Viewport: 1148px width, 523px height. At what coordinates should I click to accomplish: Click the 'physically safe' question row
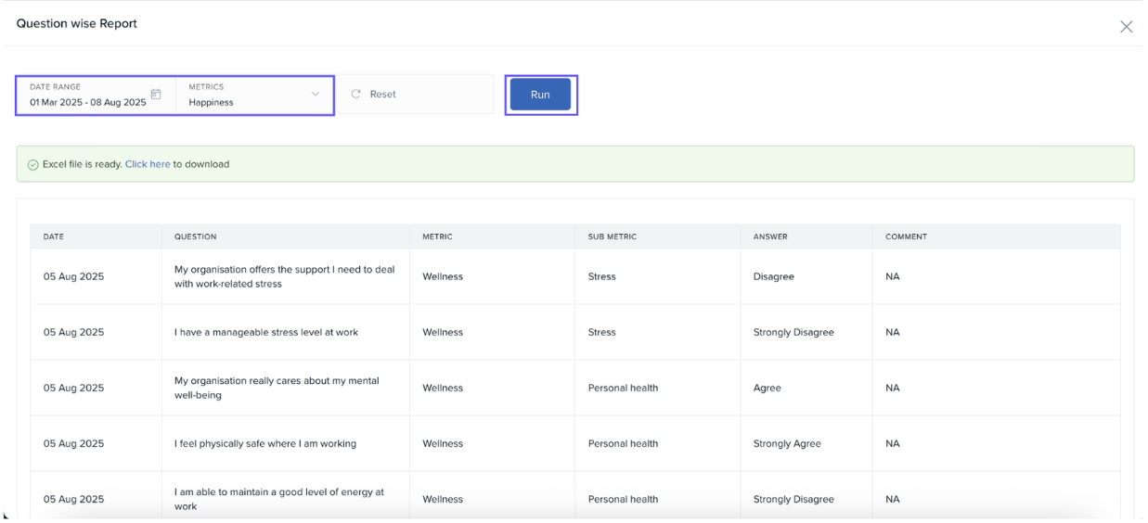tap(264, 443)
